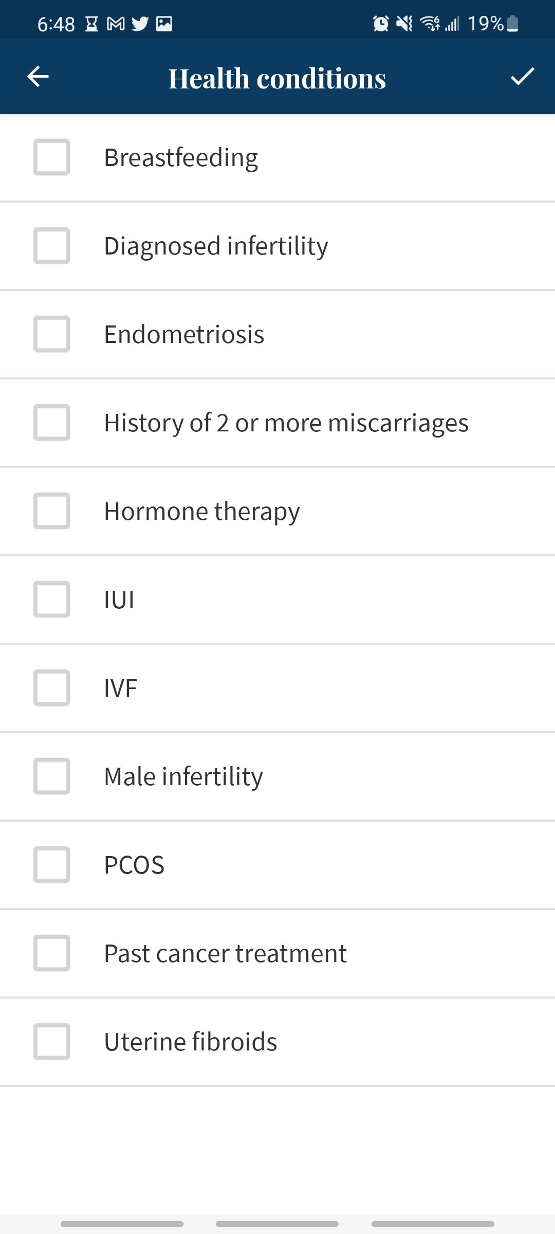Select Male infertility

[x=51, y=776]
